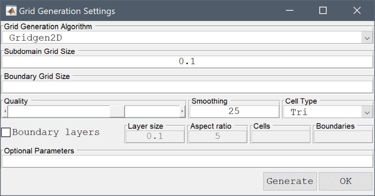
Task: Open the Cell Type dropdown showing Tri
Action: click(x=327, y=112)
